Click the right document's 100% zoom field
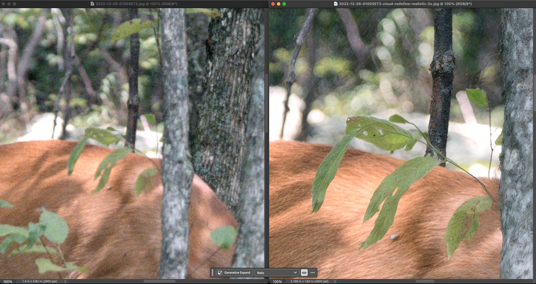The height and width of the screenshot is (284, 536). (277, 281)
